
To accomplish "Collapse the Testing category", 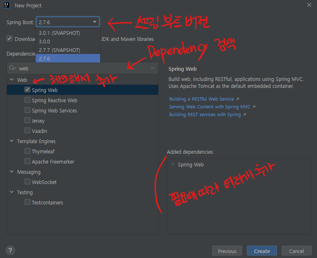I will [x=12, y=192].
